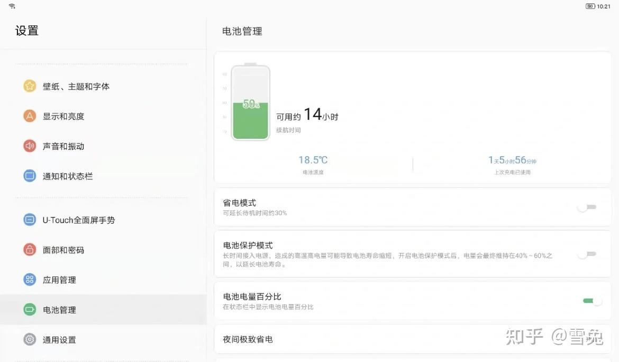Click the 电池管理 page title

(x=242, y=31)
